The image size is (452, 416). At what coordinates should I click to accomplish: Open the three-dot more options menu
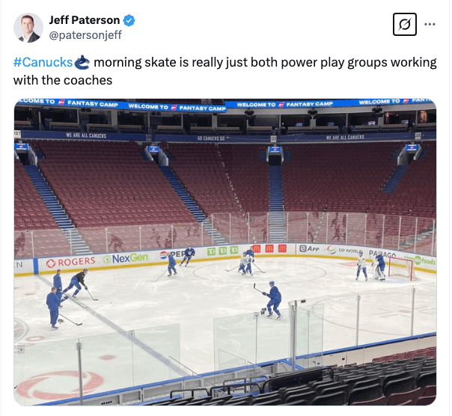(430, 25)
